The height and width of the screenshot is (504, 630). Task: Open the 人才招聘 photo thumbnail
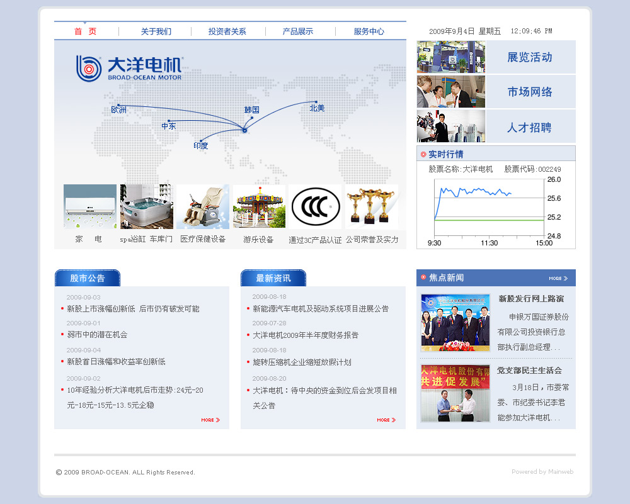click(x=451, y=126)
